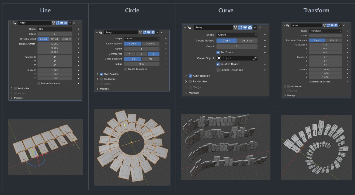The height and width of the screenshot is (195, 355).
Task: Expand Randomize section in the Circle panel
Action: click(x=98, y=79)
